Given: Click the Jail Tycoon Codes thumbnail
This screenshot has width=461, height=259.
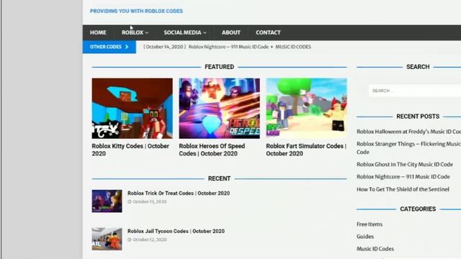Looking at the screenshot, I should (x=107, y=239).
